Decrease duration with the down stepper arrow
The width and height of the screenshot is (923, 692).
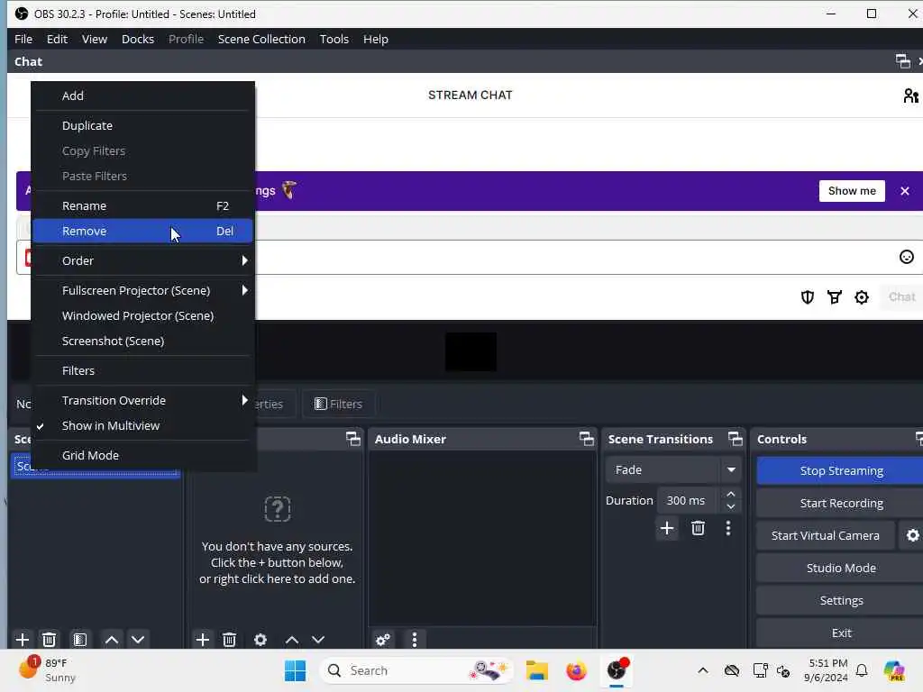point(730,507)
